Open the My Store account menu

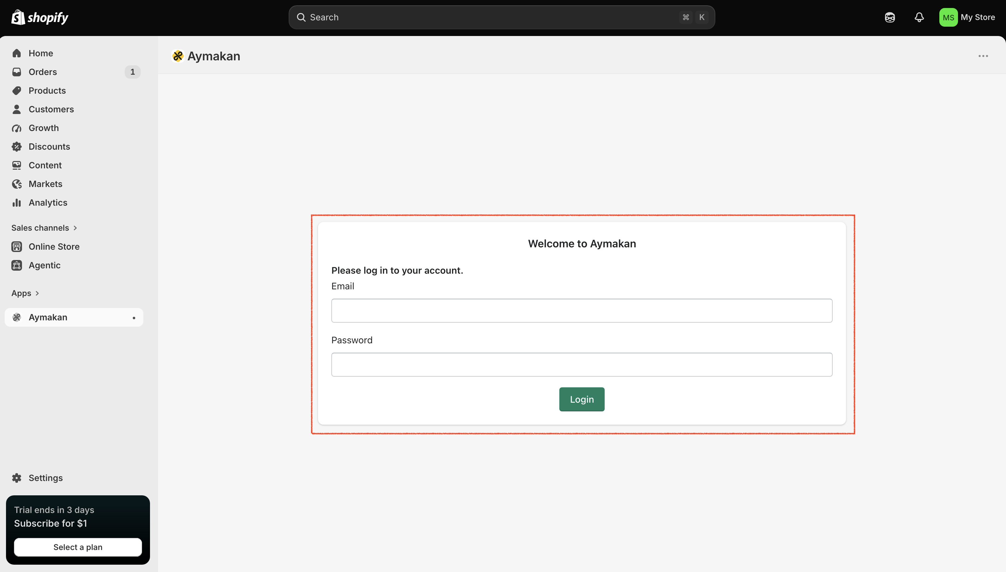pos(967,17)
